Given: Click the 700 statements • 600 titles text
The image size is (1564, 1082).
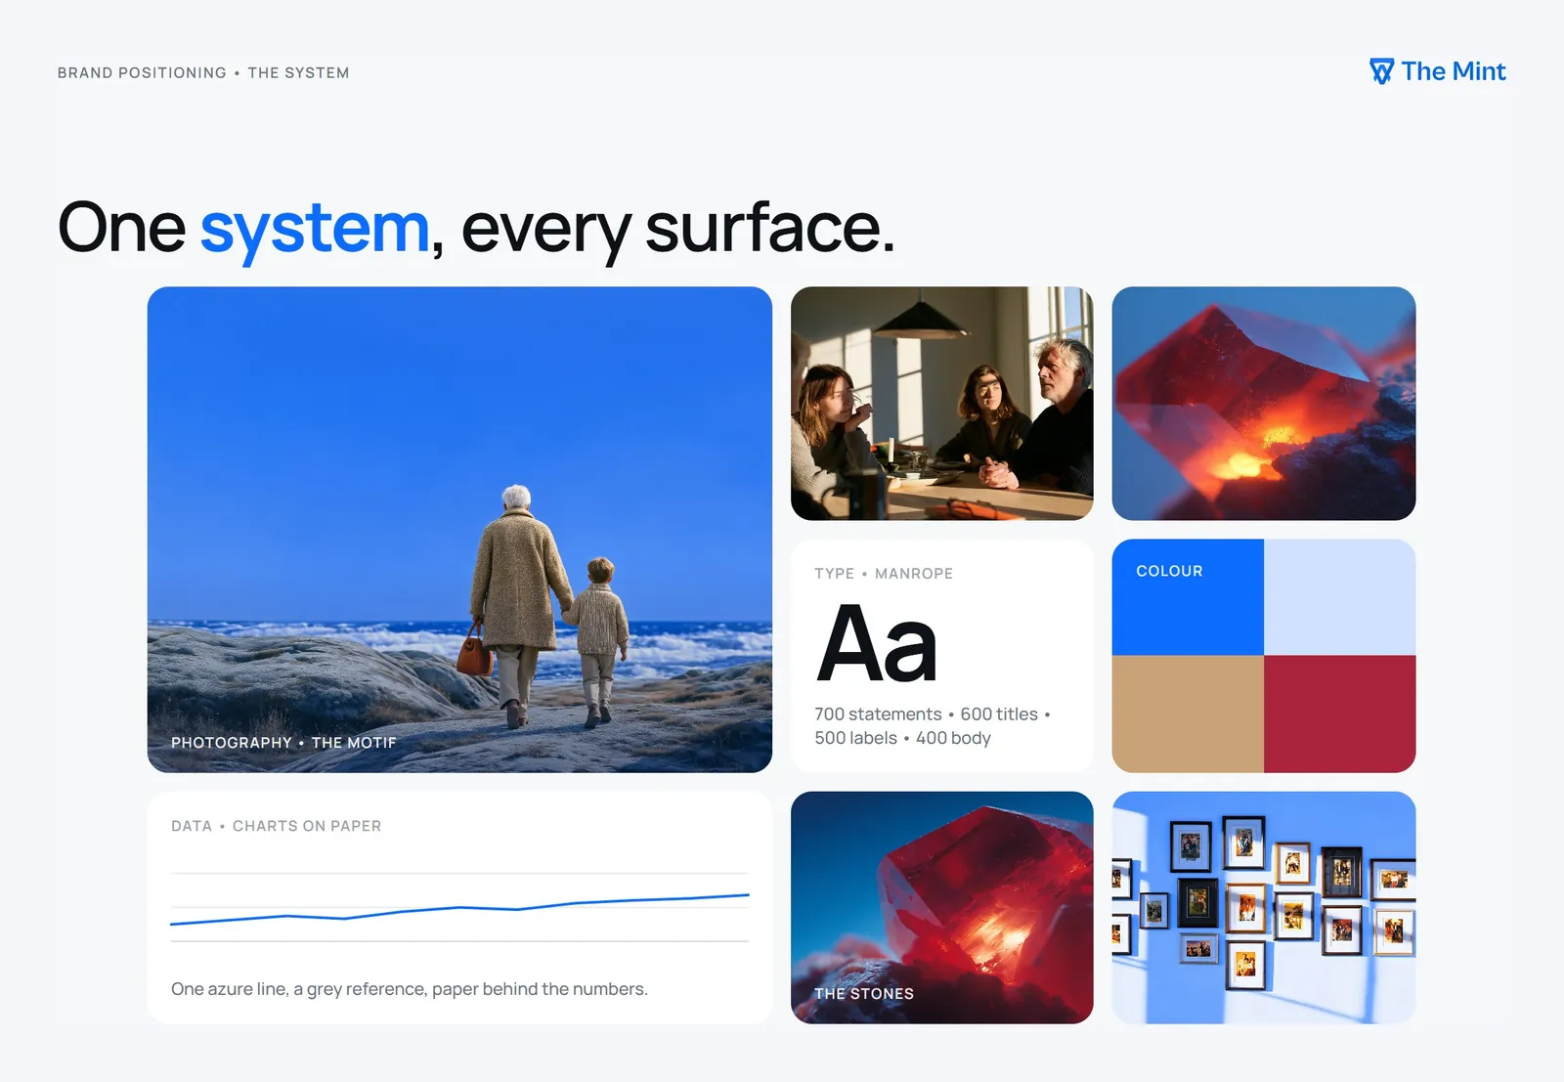Looking at the screenshot, I should pos(933,714).
